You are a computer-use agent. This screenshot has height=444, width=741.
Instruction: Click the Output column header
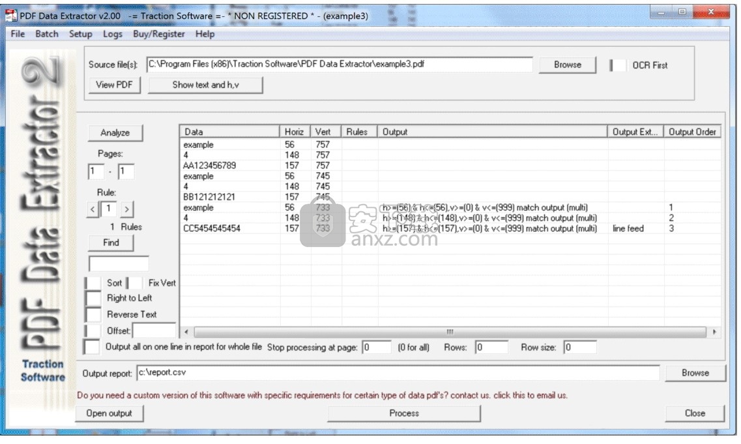492,132
